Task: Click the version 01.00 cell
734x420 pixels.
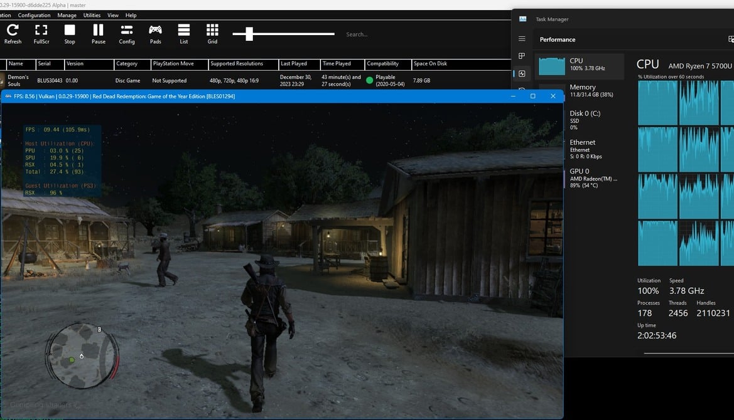Action: coord(72,80)
